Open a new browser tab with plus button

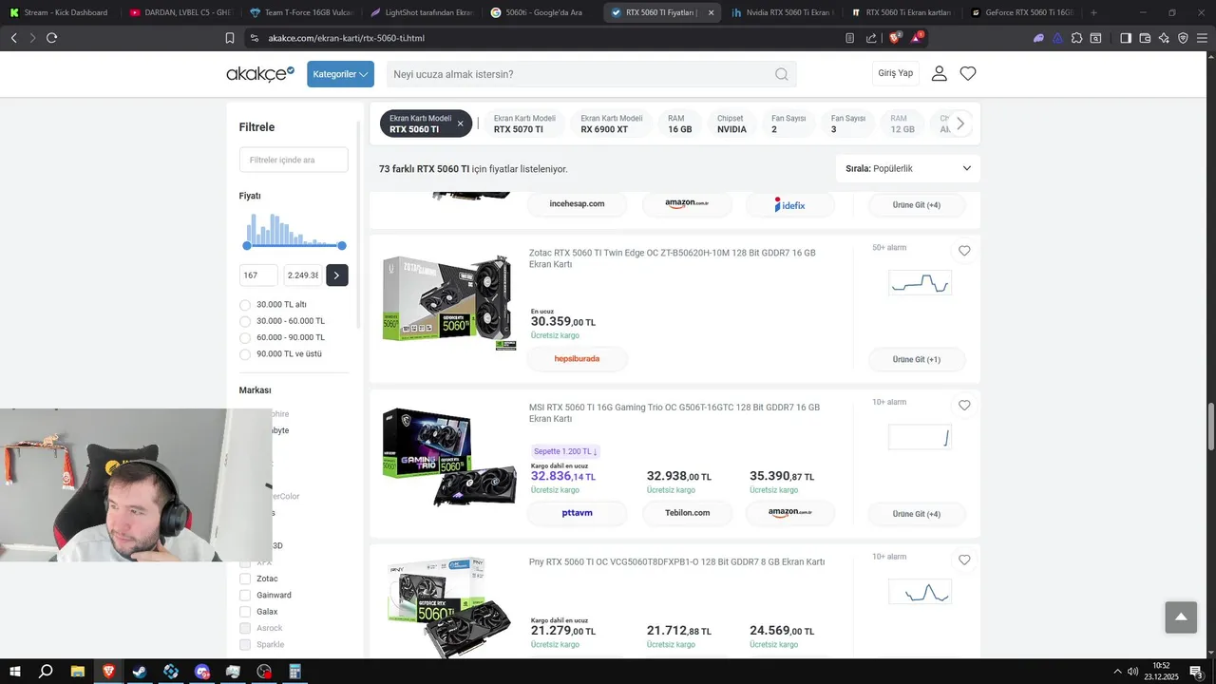[x=1093, y=12]
